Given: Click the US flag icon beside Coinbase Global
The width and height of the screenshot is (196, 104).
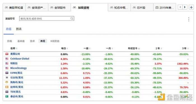Looking at the screenshot, I should click(x=7, y=59).
